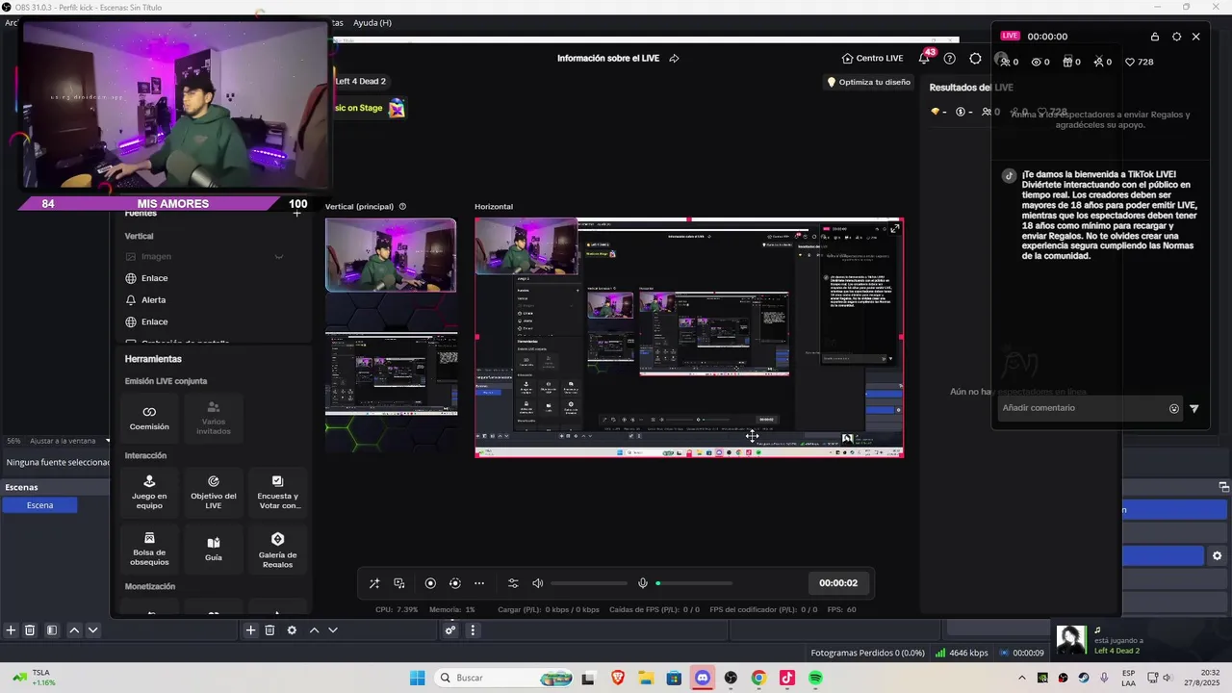1232x693 pixels.
Task: Move scene down in OBS
Action: [x=92, y=630]
